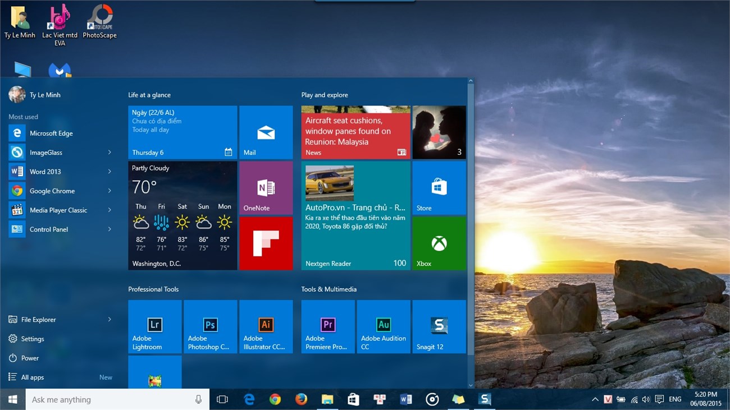Viewport: 730px width, 410px height.
Task: Open the Snagit 12 tile
Action: (439, 326)
